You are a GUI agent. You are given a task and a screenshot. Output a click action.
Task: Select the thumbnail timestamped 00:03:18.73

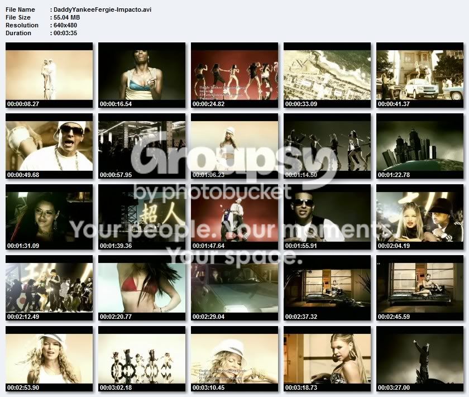pyautogui.click(x=327, y=358)
